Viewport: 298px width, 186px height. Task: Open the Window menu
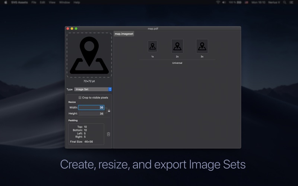[64, 2]
